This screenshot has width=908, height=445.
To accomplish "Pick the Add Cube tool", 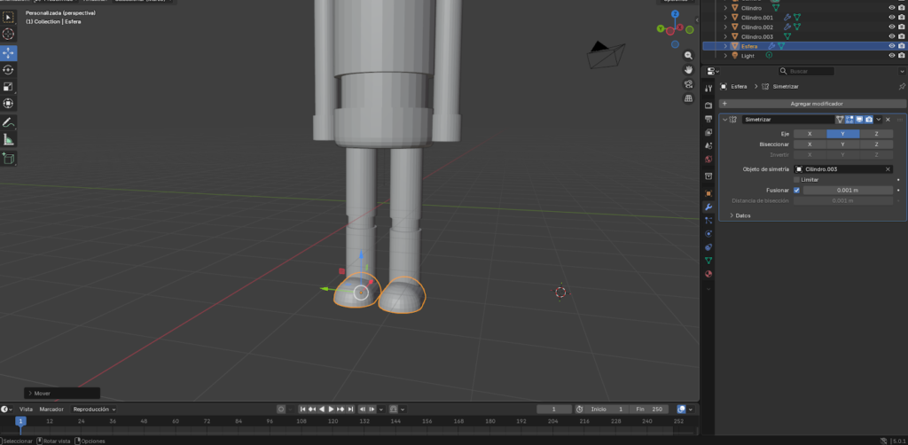I will click(x=9, y=159).
